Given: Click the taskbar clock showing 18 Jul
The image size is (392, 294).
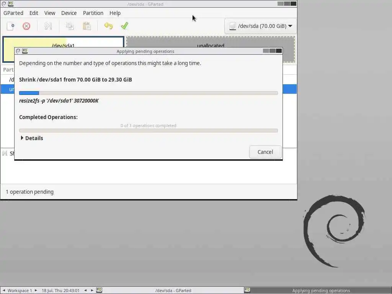Looking at the screenshot, I should [x=60, y=291].
